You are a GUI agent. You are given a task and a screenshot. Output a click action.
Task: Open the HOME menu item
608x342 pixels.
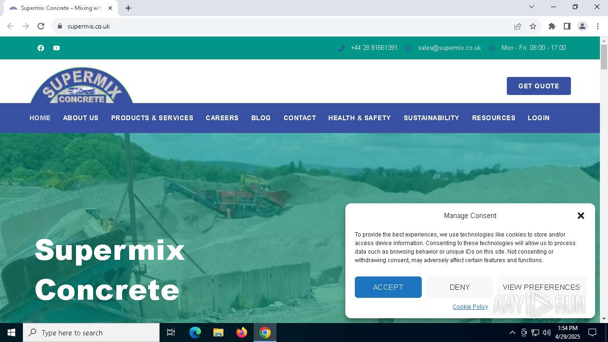pos(40,118)
